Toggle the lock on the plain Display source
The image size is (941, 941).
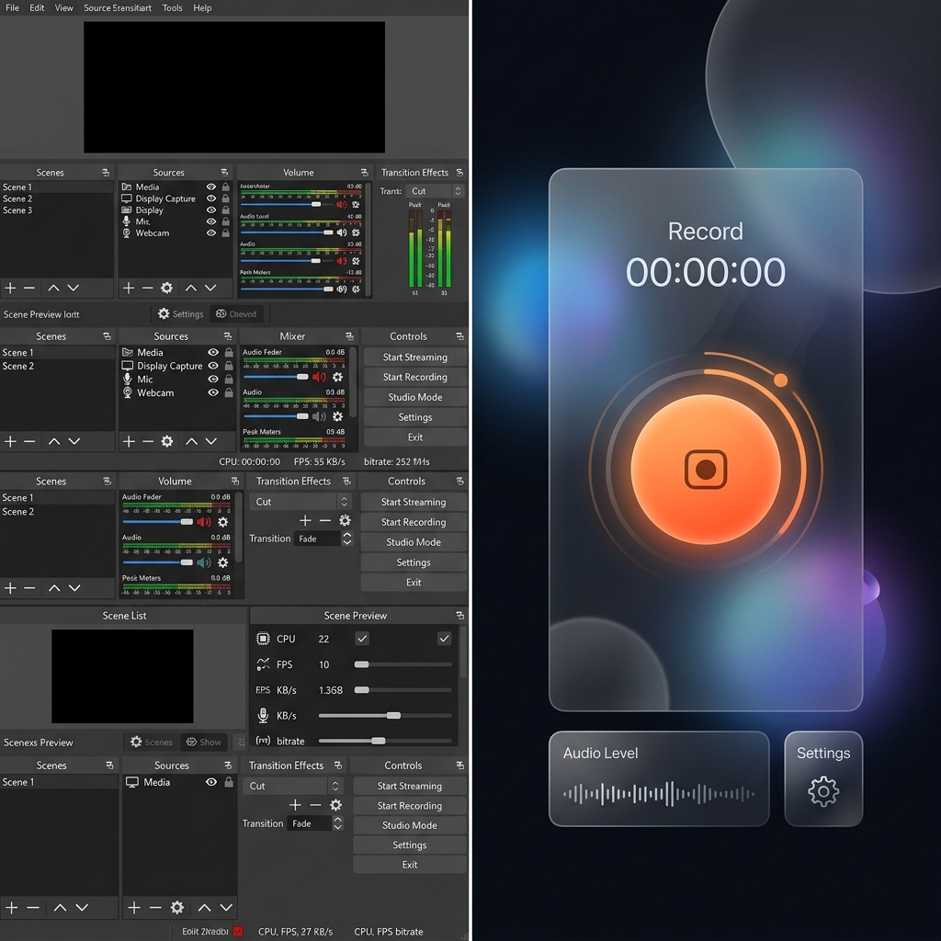[226, 210]
